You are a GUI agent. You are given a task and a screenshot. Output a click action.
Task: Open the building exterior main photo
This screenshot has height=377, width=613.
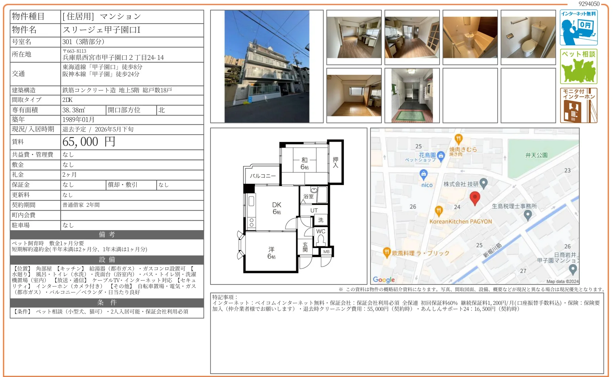[267, 66]
